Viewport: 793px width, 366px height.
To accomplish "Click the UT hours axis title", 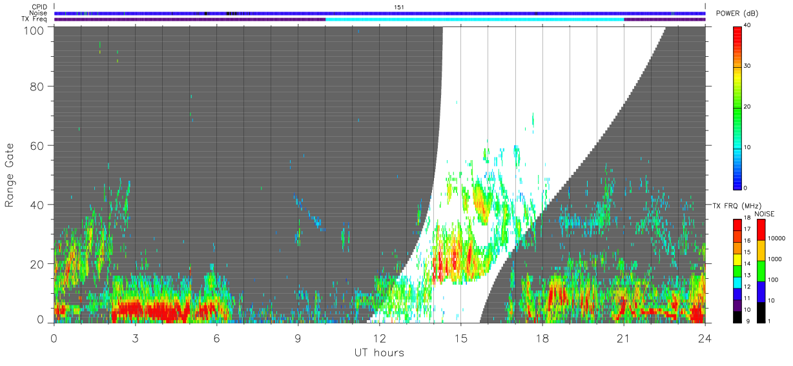I will click(x=379, y=352).
